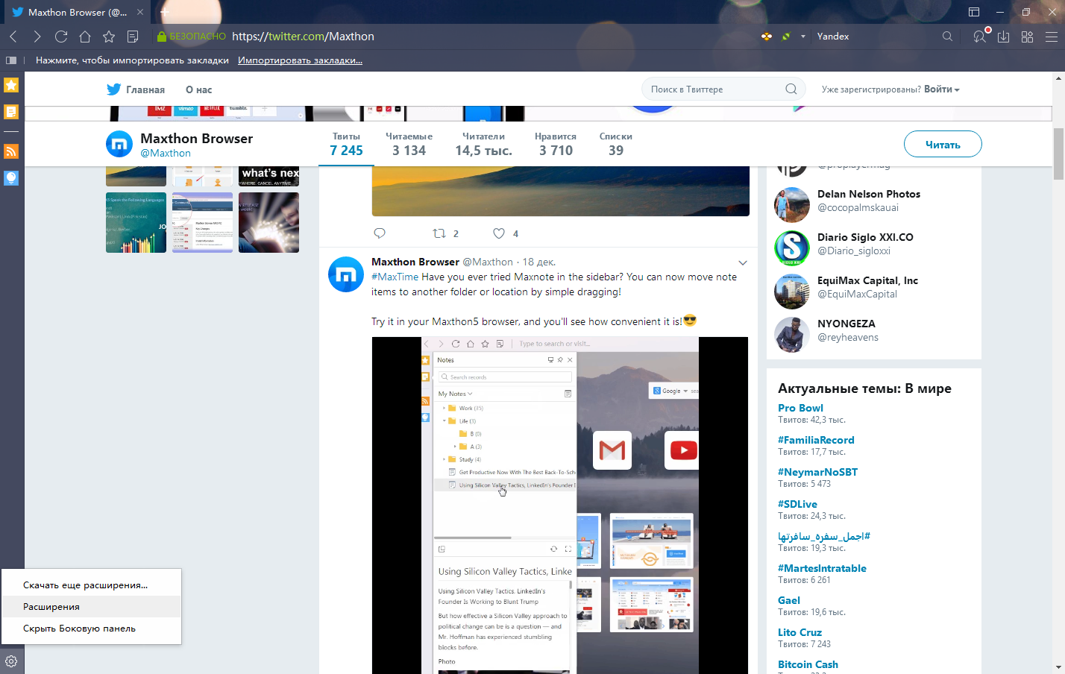Viewport: 1065px width, 674px height.
Task: Open tweet options chevron on 18 дек. tweet
Action: pos(743,262)
